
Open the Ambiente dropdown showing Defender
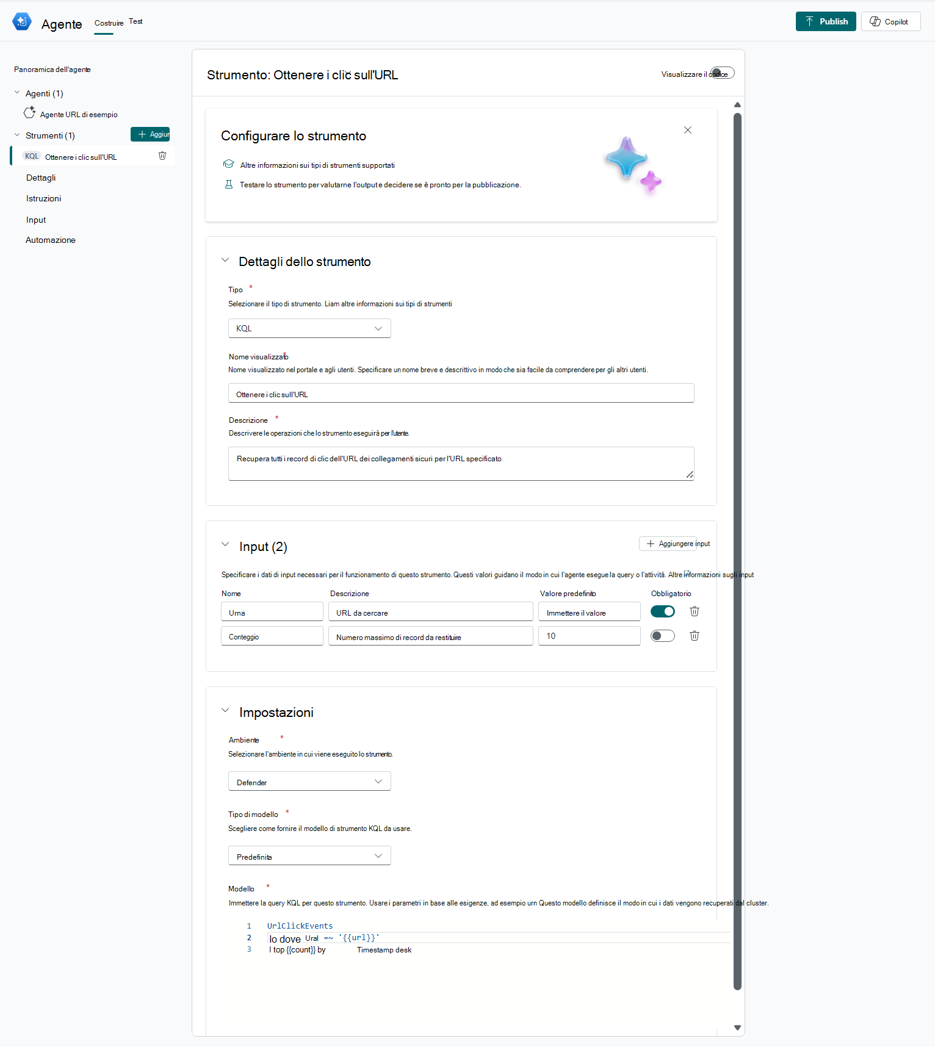(309, 782)
